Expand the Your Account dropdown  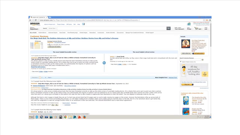click(x=180, y=28)
